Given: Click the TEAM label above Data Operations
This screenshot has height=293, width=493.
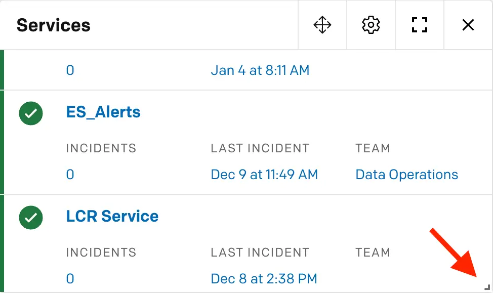Looking at the screenshot, I should coord(373,148).
